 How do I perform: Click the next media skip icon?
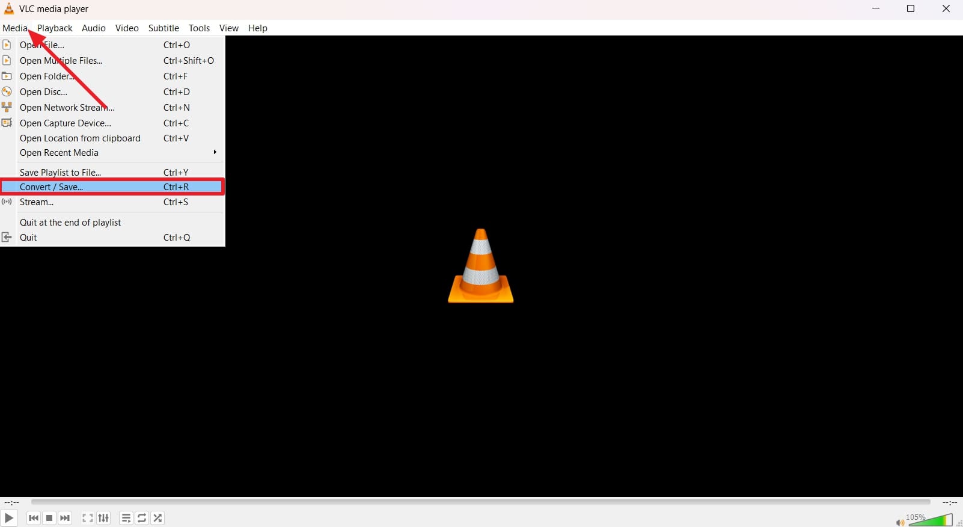(x=65, y=518)
